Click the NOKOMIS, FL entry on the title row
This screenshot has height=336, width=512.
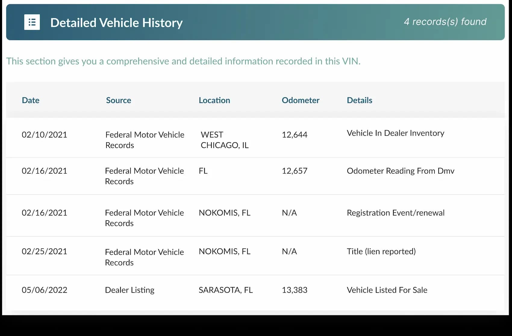(224, 251)
